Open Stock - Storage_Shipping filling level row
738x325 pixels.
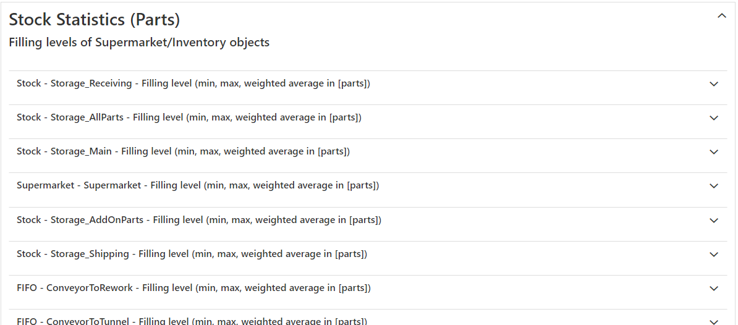tap(192, 254)
